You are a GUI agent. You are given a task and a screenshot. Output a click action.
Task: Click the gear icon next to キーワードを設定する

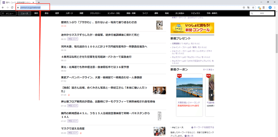[192, 127]
